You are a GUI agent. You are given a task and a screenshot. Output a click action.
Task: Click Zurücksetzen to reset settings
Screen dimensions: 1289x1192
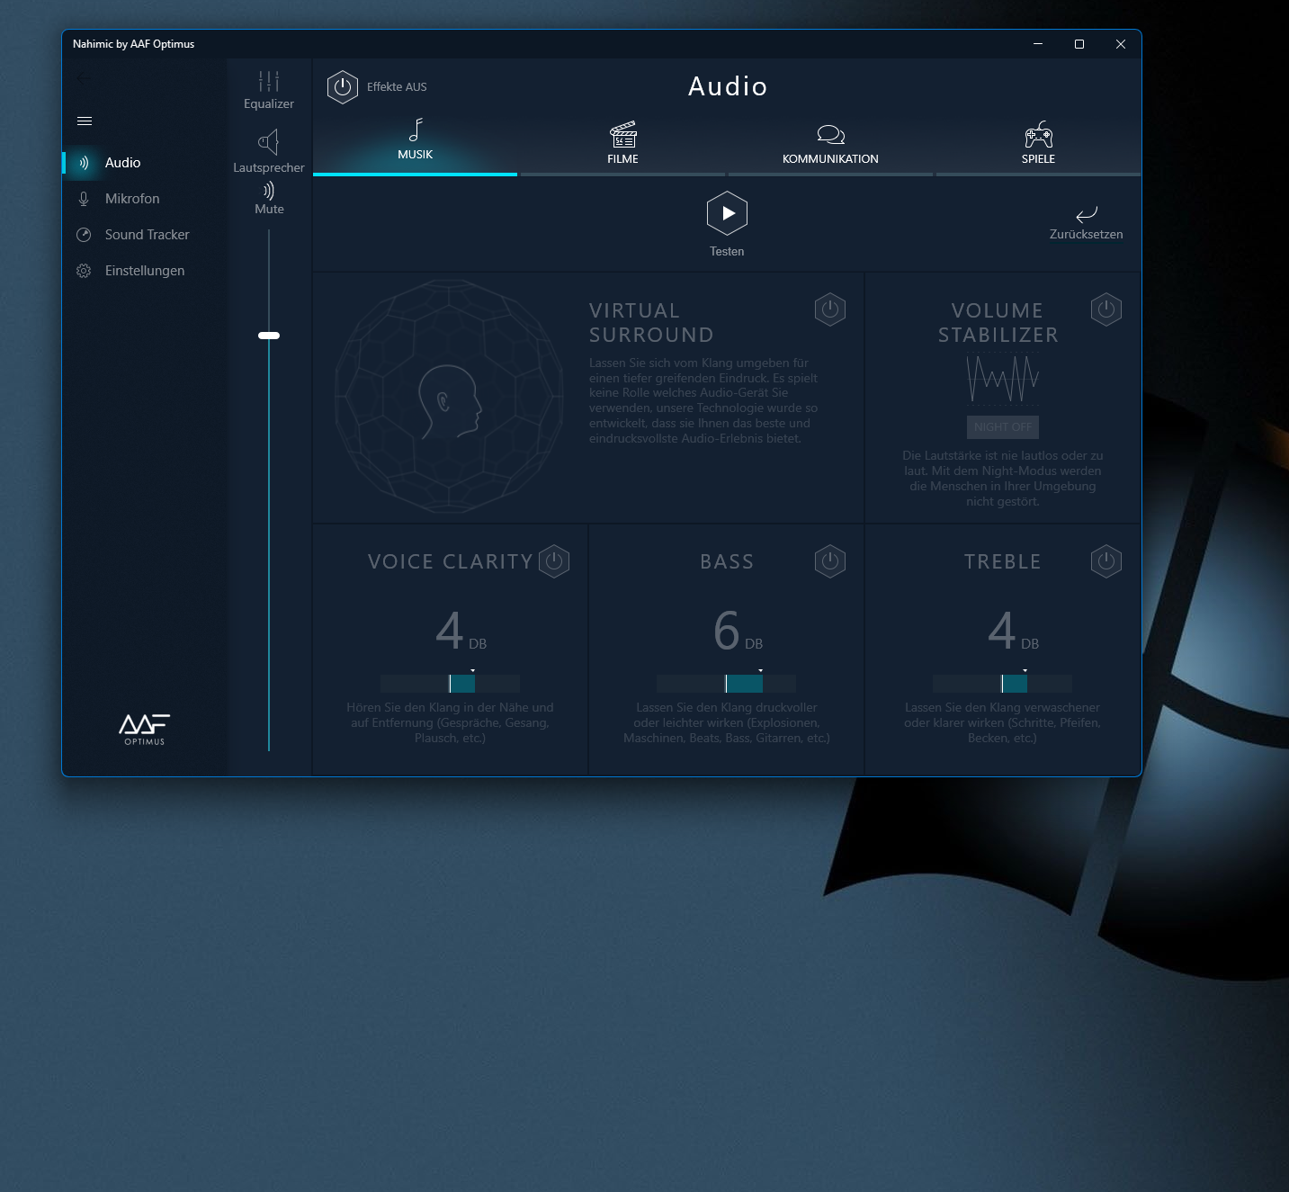[1086, 222]
